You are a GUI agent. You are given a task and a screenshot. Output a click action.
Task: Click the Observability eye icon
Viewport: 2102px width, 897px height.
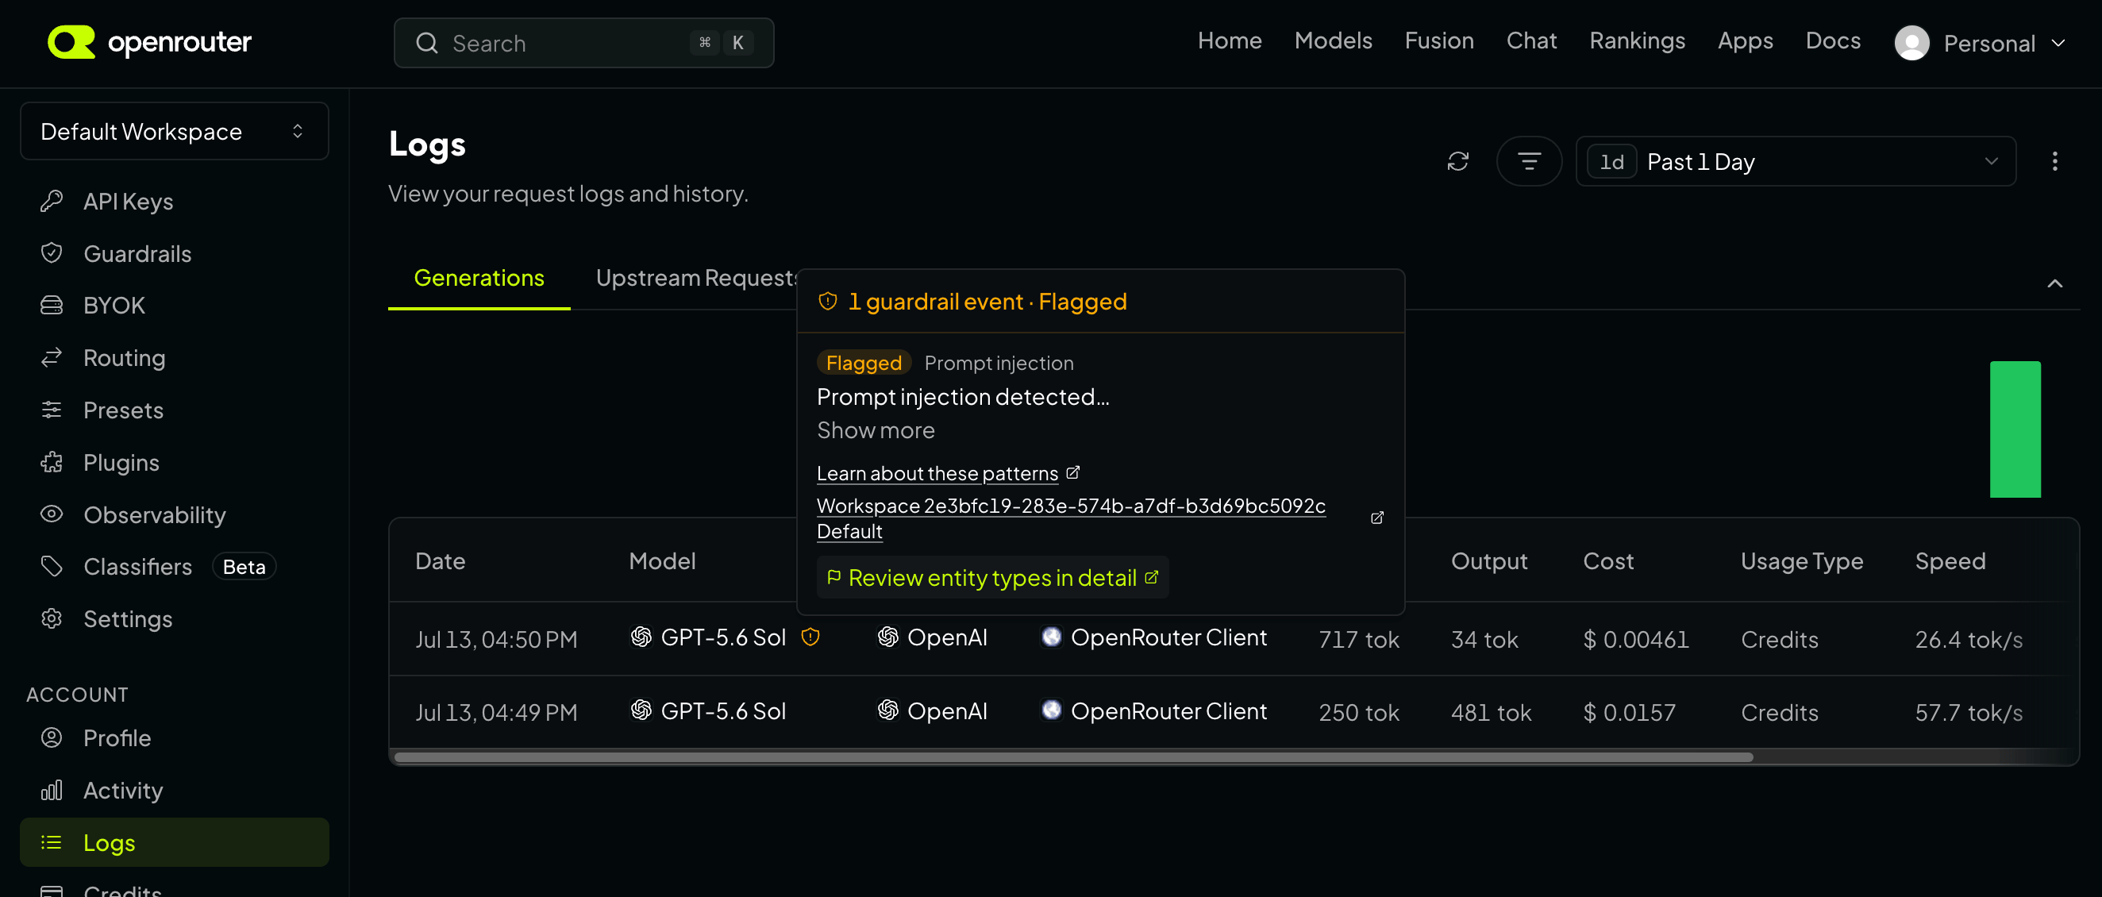pos(52,514)
